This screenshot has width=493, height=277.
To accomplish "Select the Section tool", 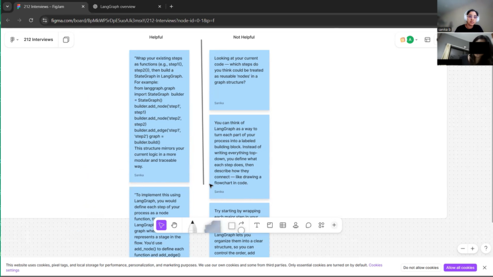I will 270,225.
